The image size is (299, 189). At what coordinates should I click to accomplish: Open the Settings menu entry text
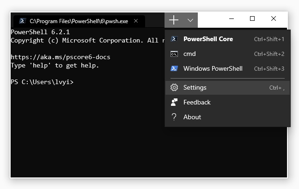click(195, 88)
